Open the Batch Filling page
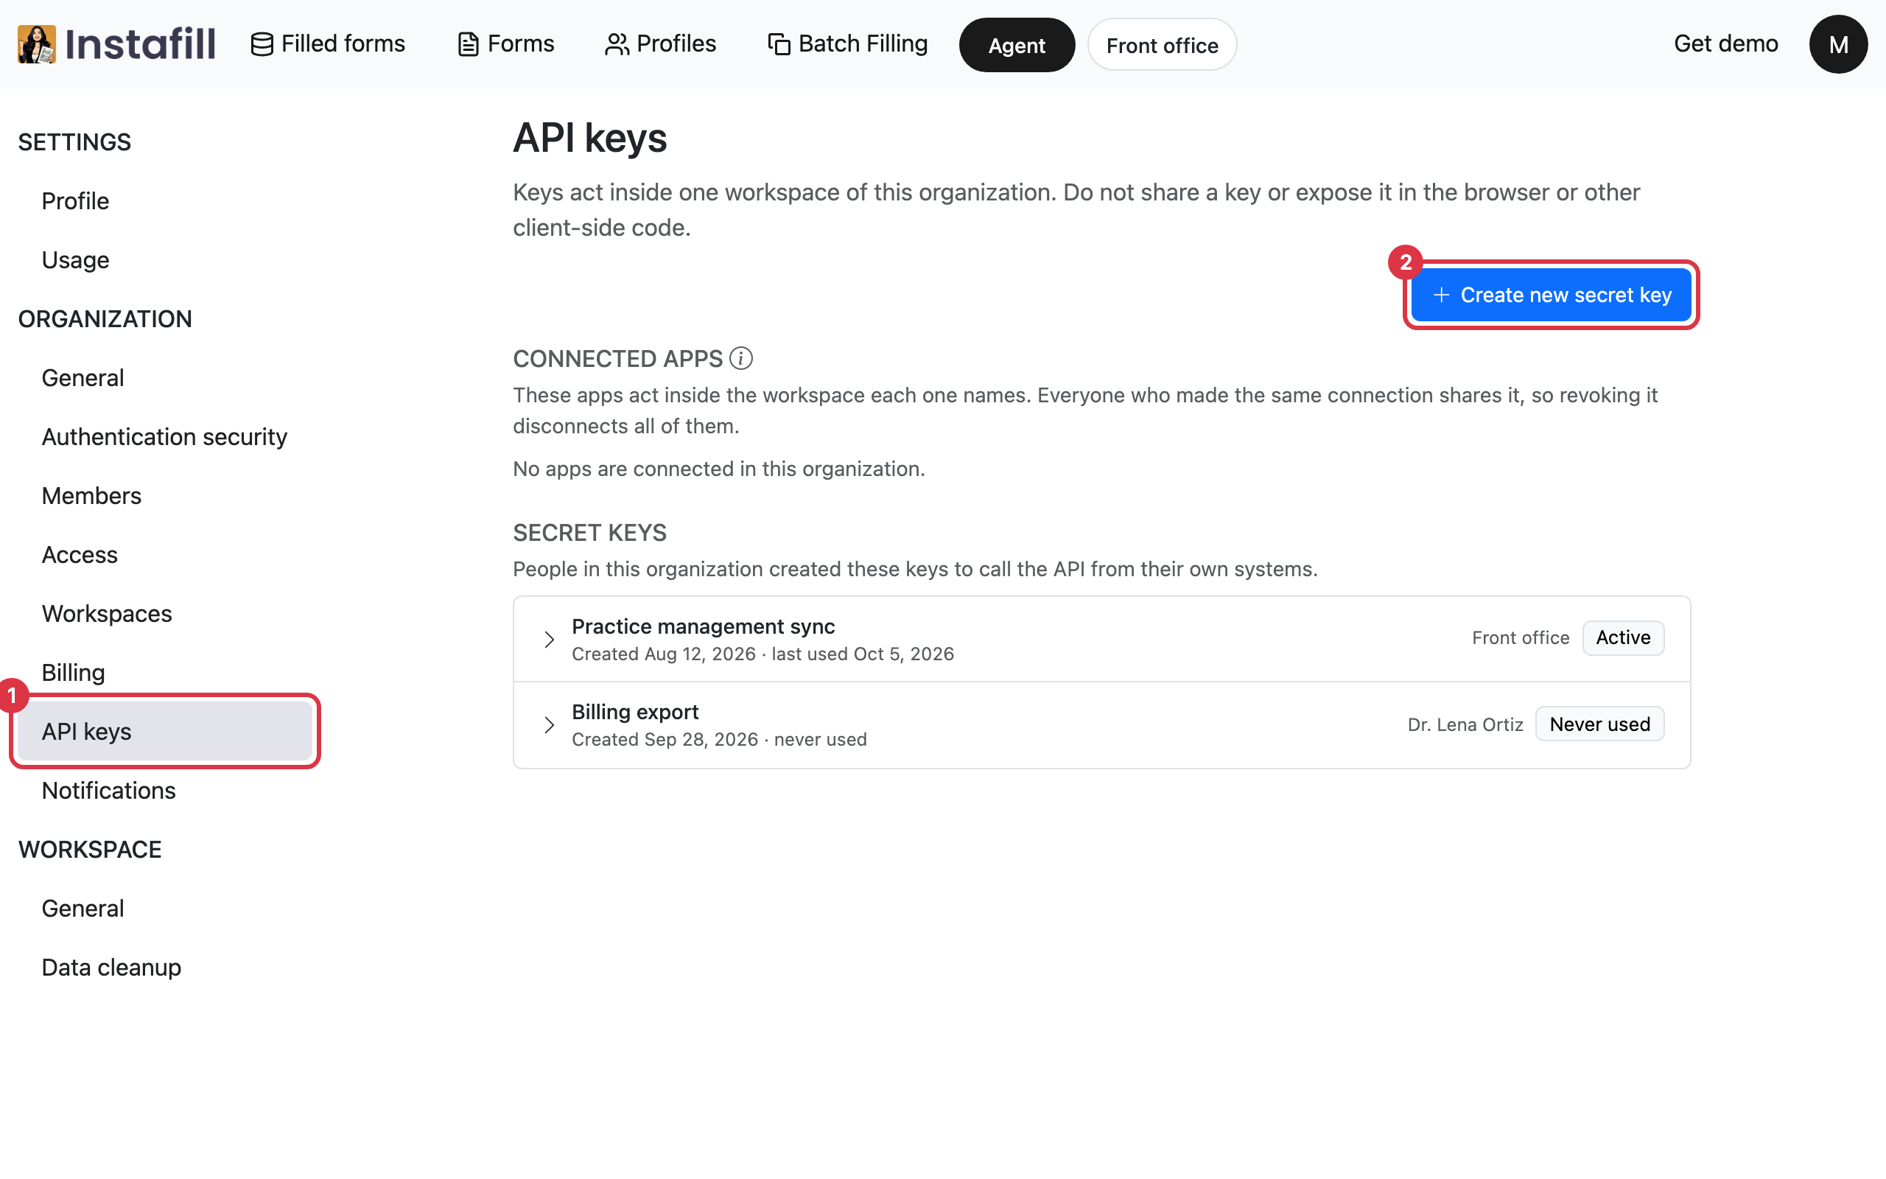The image size is (1886, 1179). pos(848,43)
